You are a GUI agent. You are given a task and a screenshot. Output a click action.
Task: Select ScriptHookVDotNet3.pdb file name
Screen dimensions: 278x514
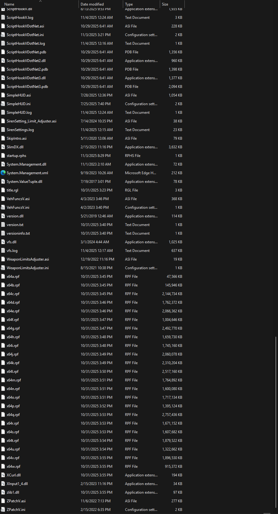pos(27,87)
